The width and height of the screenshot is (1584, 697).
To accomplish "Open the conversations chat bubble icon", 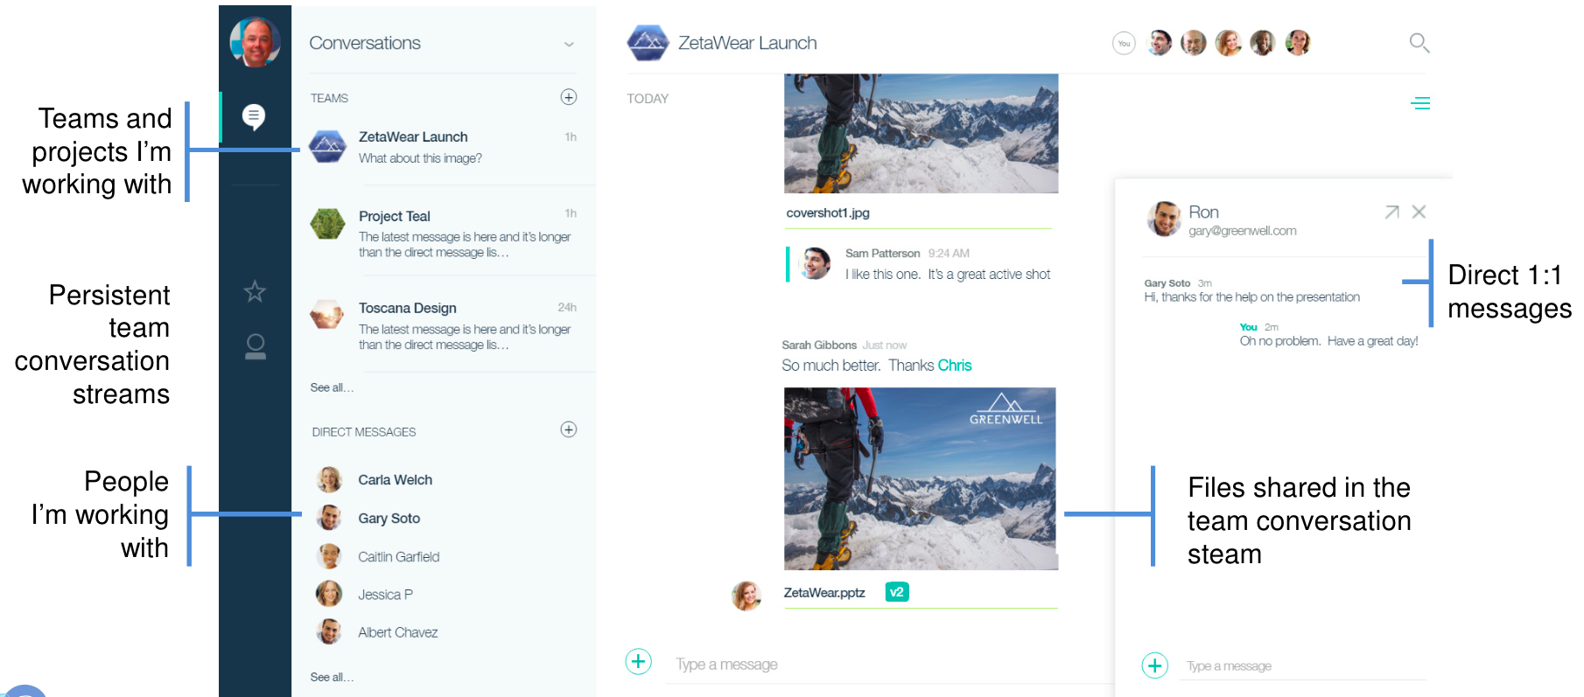I will [254, 116].
